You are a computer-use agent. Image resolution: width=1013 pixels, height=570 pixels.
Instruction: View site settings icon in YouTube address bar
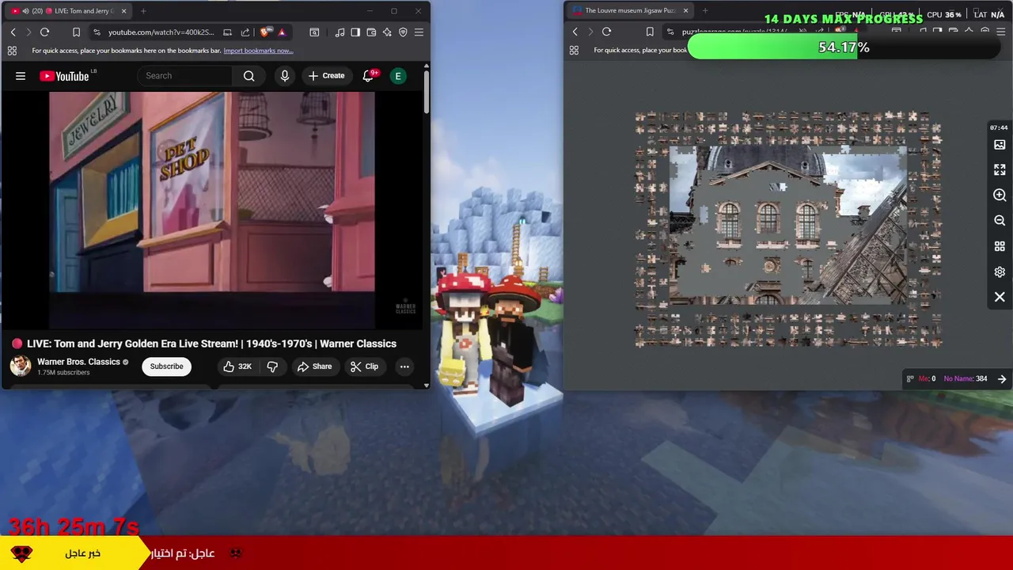(x=97, y=32)
